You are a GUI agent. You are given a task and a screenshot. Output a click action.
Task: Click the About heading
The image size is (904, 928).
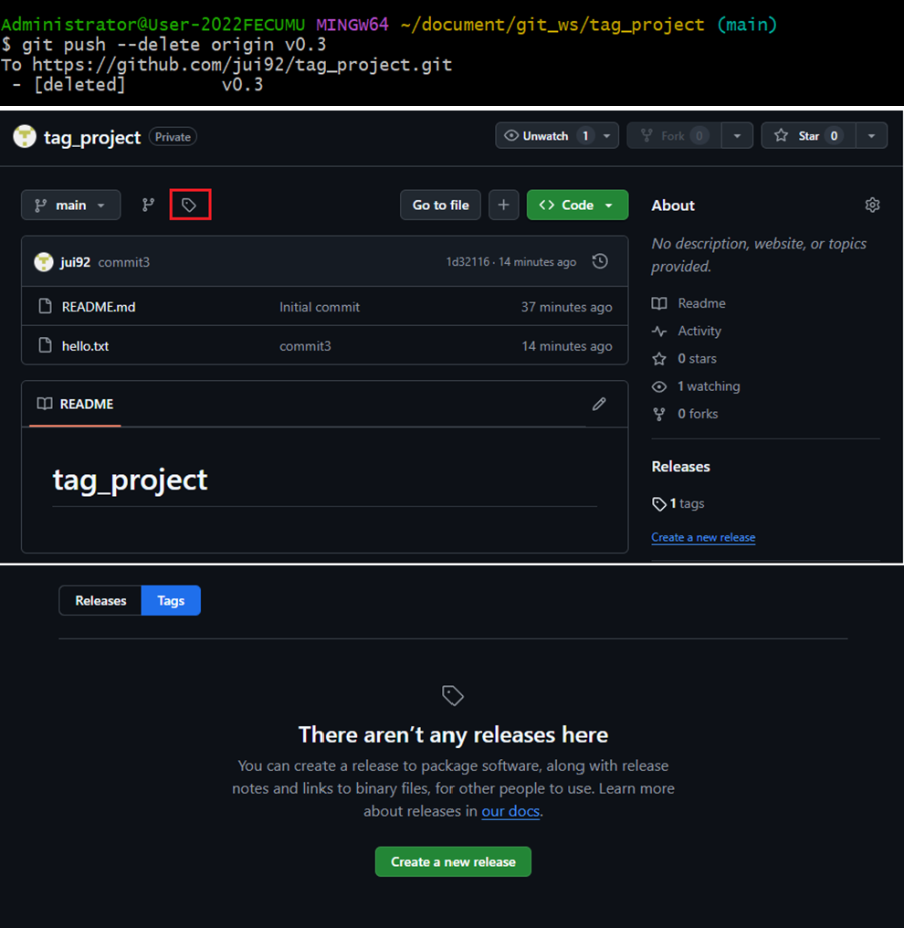click(x=673, y=206)
